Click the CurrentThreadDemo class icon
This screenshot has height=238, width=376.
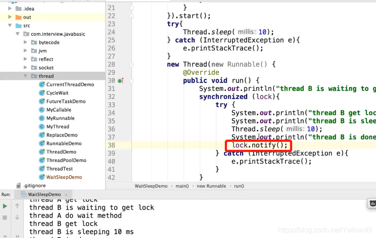click(x=42, y=84)
